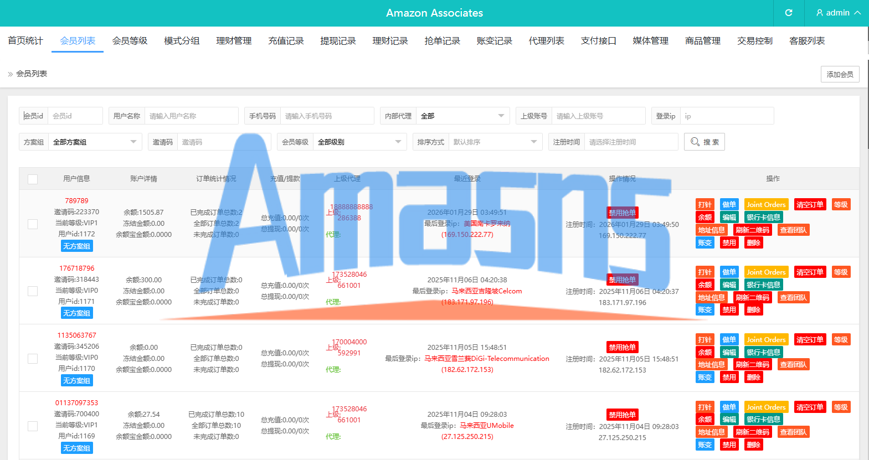Click username 789789 in the table
Screen dimensions: 869x460
(76, 201)
